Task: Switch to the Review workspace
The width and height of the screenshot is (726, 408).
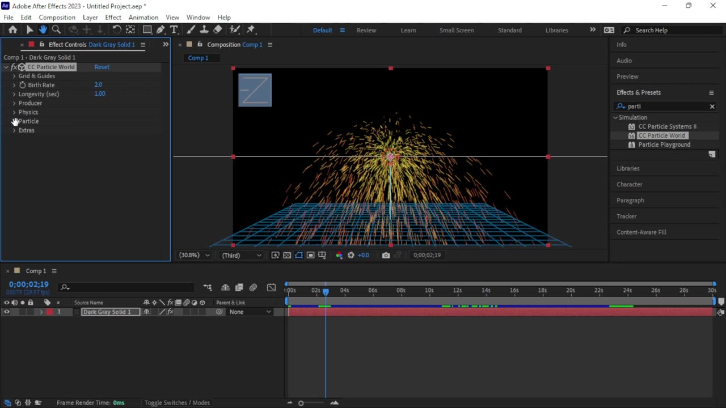Action: (x=366, y=30)
